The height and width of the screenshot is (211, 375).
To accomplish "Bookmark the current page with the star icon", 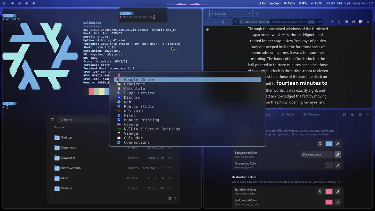I will pos(319,22).
